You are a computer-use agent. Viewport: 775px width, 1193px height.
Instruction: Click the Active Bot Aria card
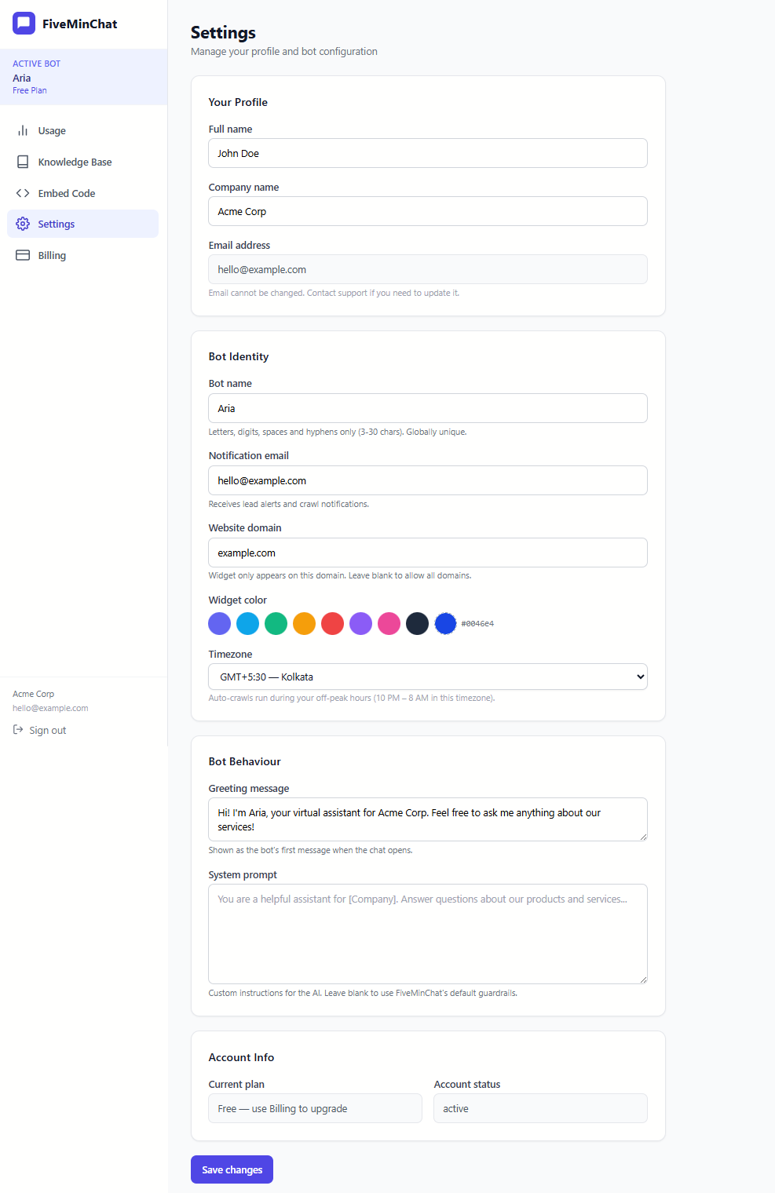pyautogui.click(x=83, y=77)
